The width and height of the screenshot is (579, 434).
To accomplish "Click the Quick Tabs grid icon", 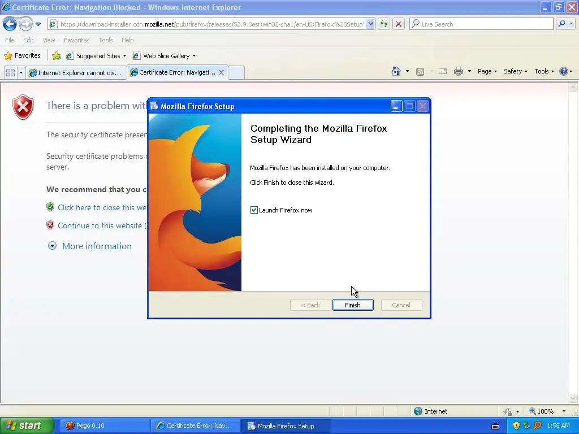I will click(10, 72).
